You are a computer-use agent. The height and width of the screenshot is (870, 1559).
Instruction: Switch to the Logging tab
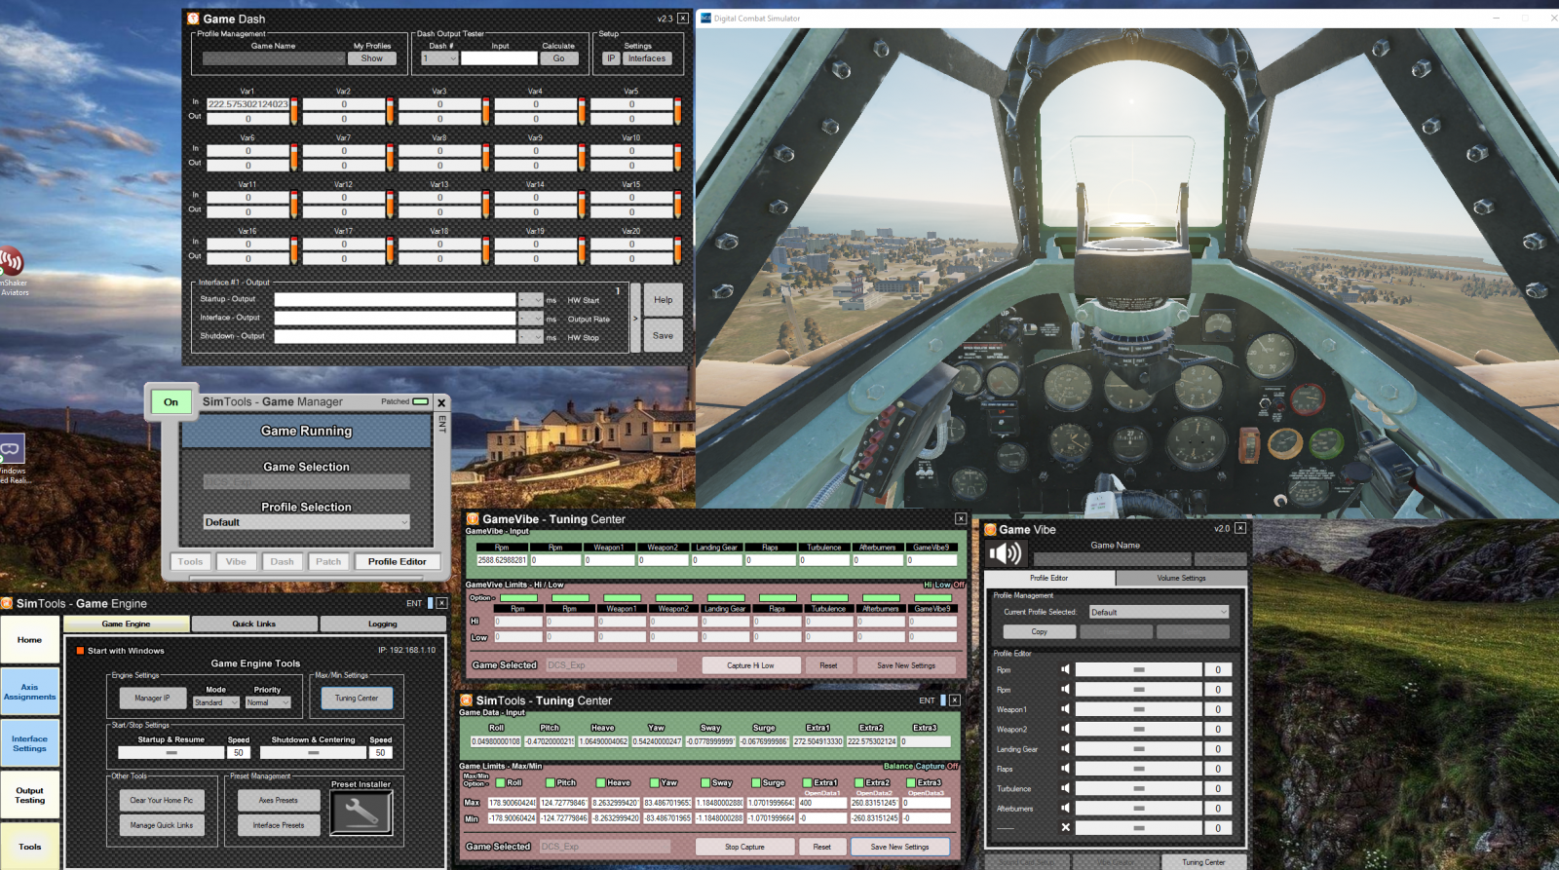pyautogui.click(x=383, y=624)
